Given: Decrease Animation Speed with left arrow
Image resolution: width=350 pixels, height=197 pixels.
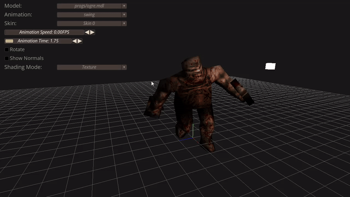Looking at the screenshot, I should pyautogui.click(x=87, y=32).
